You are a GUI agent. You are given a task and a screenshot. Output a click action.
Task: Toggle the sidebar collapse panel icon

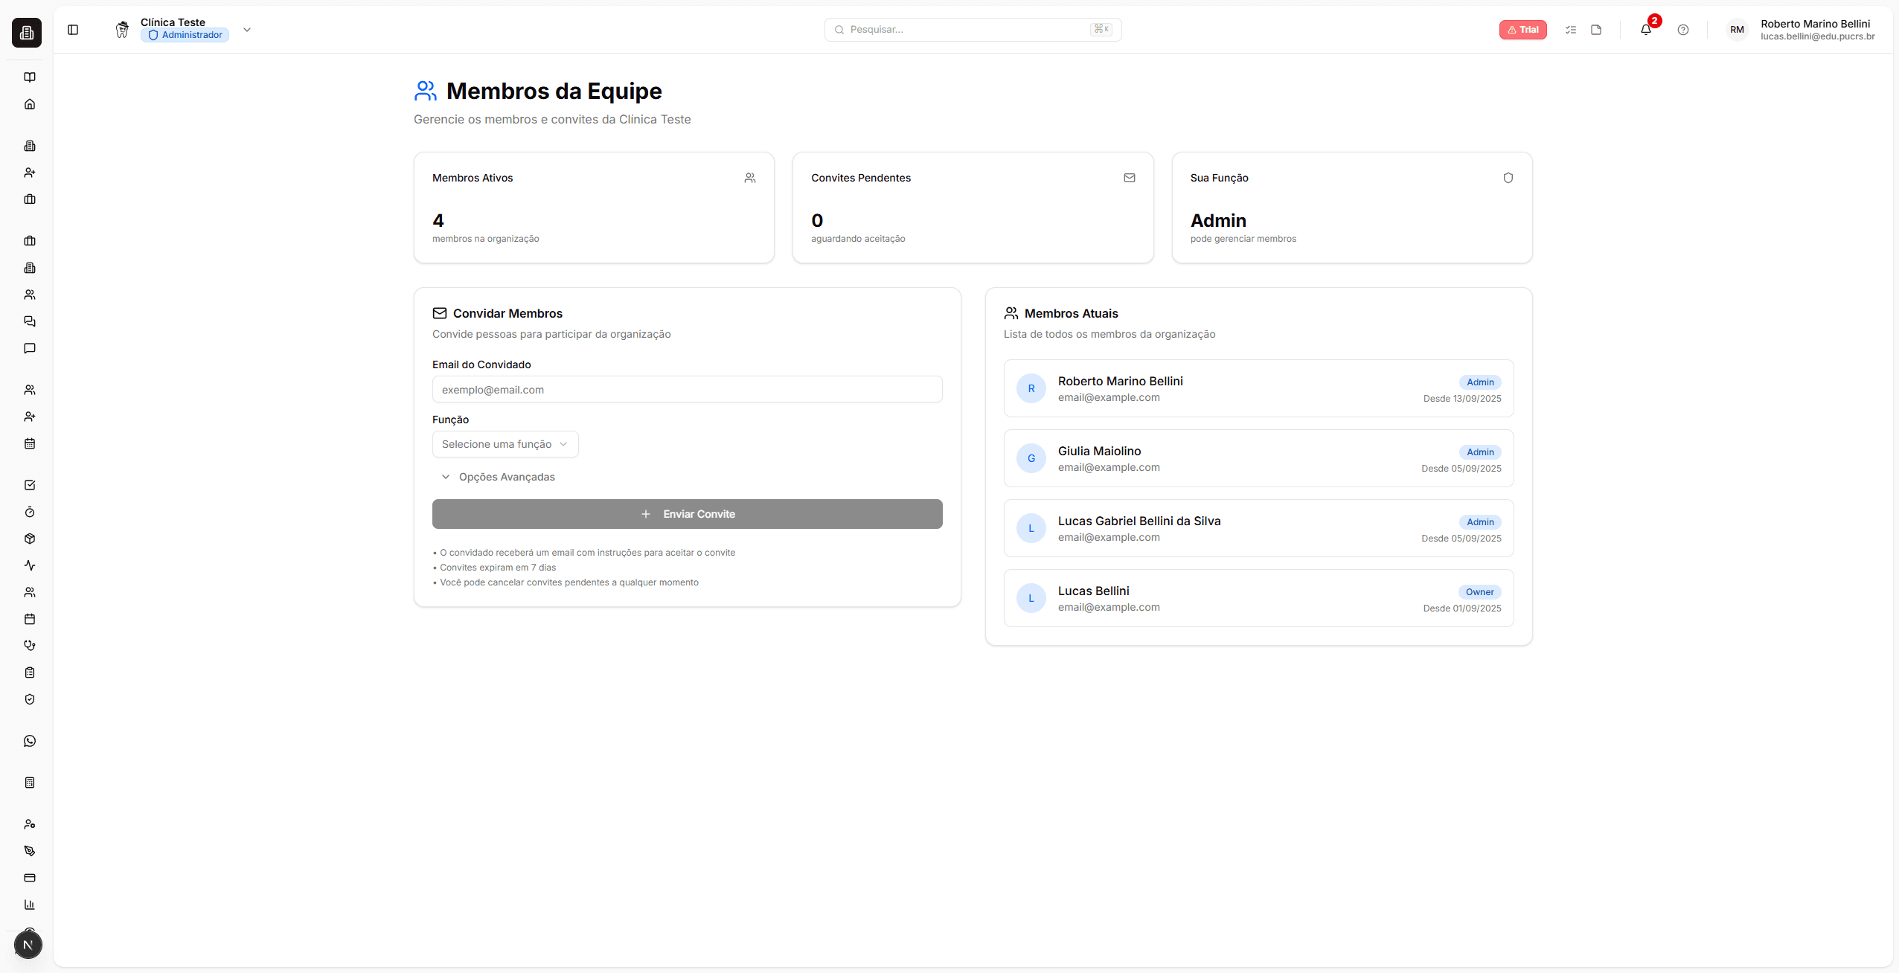click(x=72, y=30)
